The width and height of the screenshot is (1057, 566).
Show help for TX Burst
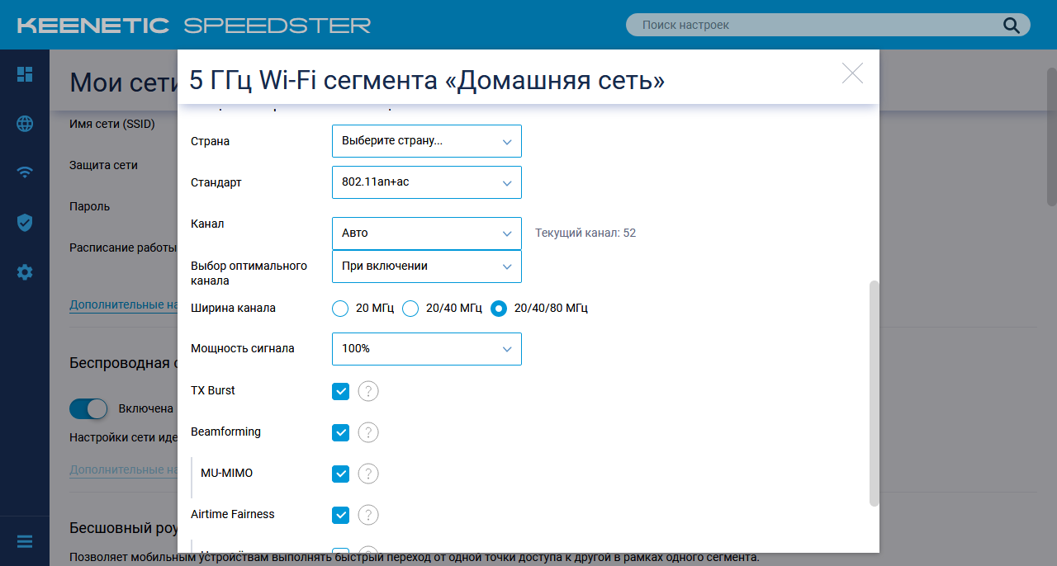click(x=368, y=391)
